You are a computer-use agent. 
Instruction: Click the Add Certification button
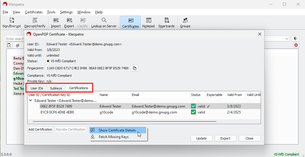pyautogui.click(x=40, y=129)
